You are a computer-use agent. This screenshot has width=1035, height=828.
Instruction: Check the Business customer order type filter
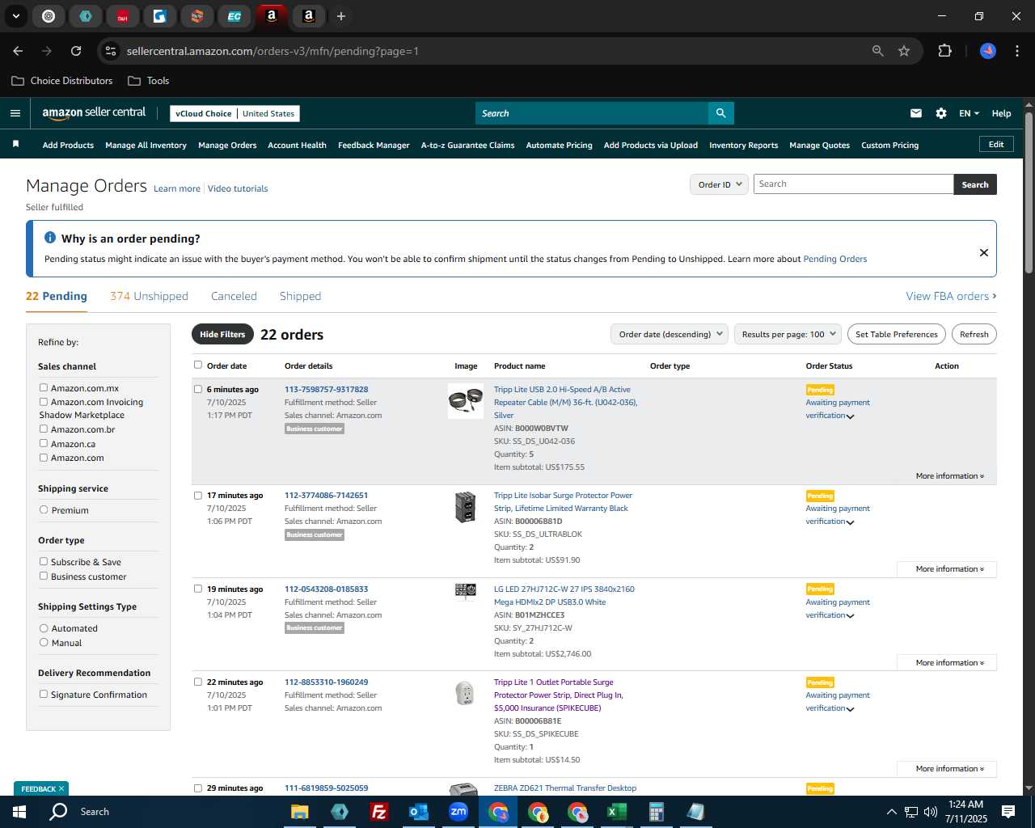coord(44,577)
